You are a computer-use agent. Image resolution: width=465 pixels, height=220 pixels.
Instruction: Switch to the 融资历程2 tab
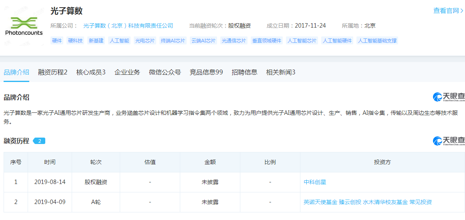click(53, 72)
